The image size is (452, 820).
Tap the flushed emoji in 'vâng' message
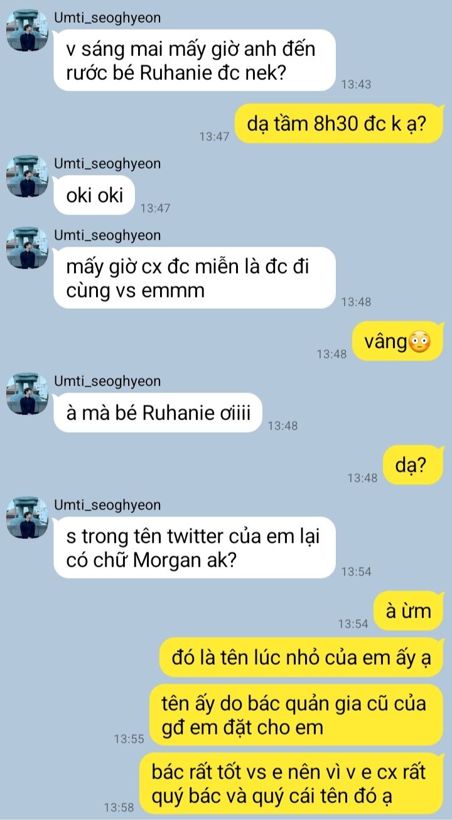(x=419, y=343)
